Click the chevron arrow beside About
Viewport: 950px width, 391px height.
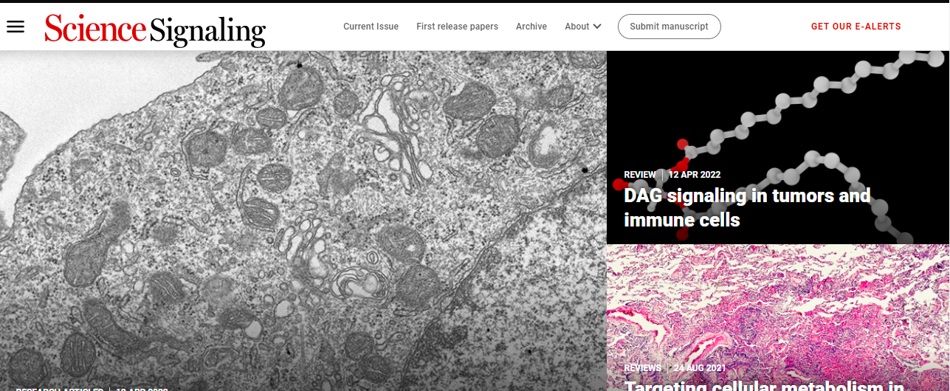click(597, 27)
